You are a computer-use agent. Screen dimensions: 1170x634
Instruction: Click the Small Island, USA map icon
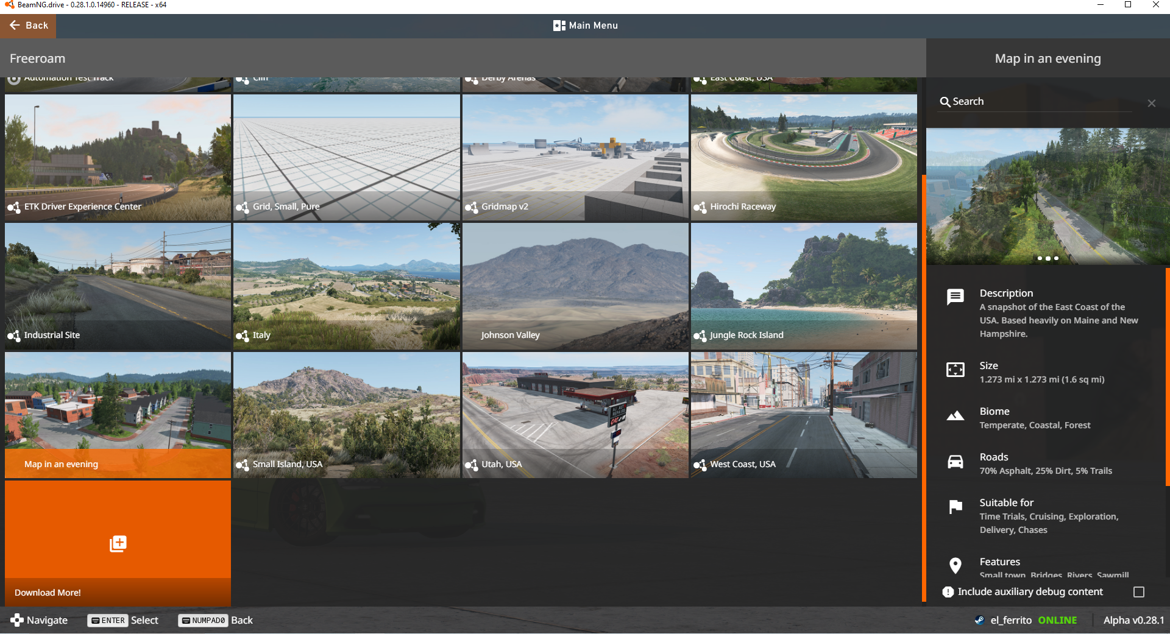coord(242,465)
